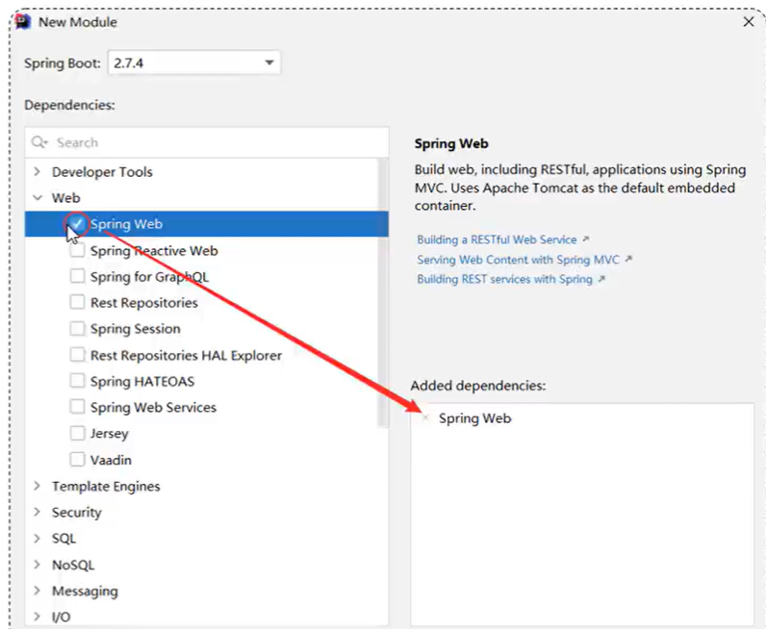Click the dependency list vertical scrollbar
This screenshot has width=766, height=629.
click(383, 293)
